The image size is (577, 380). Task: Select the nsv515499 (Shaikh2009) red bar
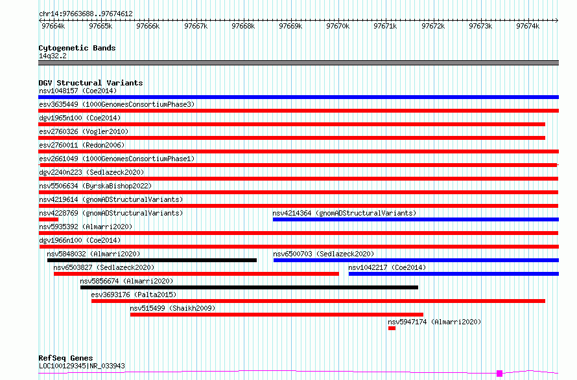point(277,315)
